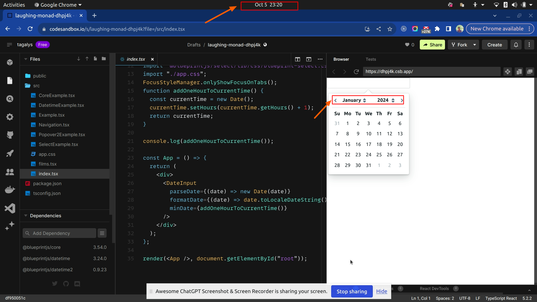Toggle split editor view above the code
The image size is (537, 302).
[297, 59]
